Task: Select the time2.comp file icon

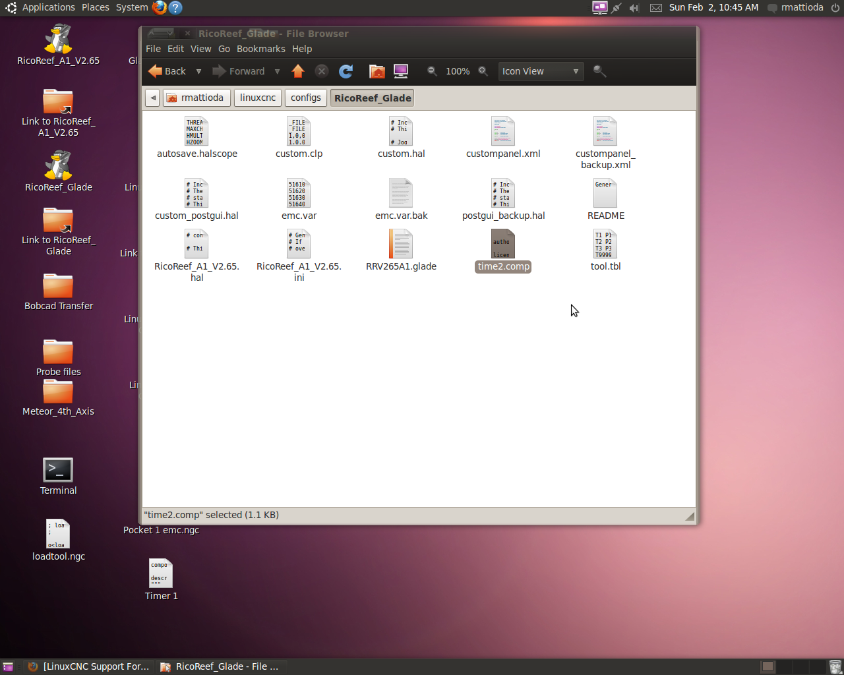Action: tap(503, 244)
